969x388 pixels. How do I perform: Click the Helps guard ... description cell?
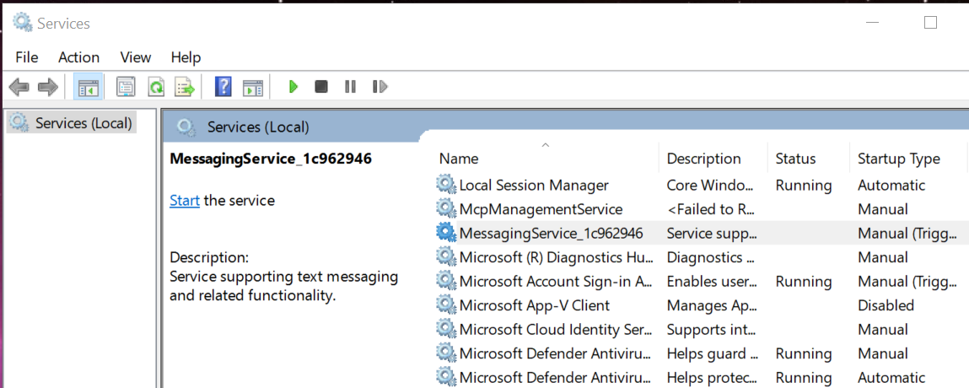(x=713, y=354)
